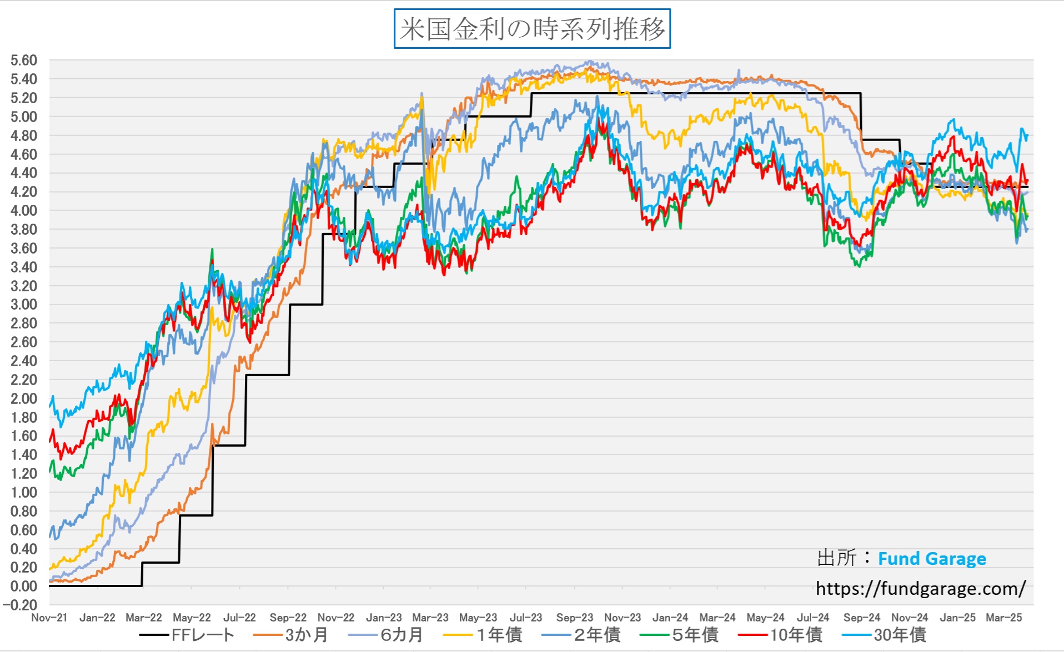The image size is (1064, 652).
Task: Click the Jul-23 x-axis label
Action: pyautogui.click(x=526, y=618)
